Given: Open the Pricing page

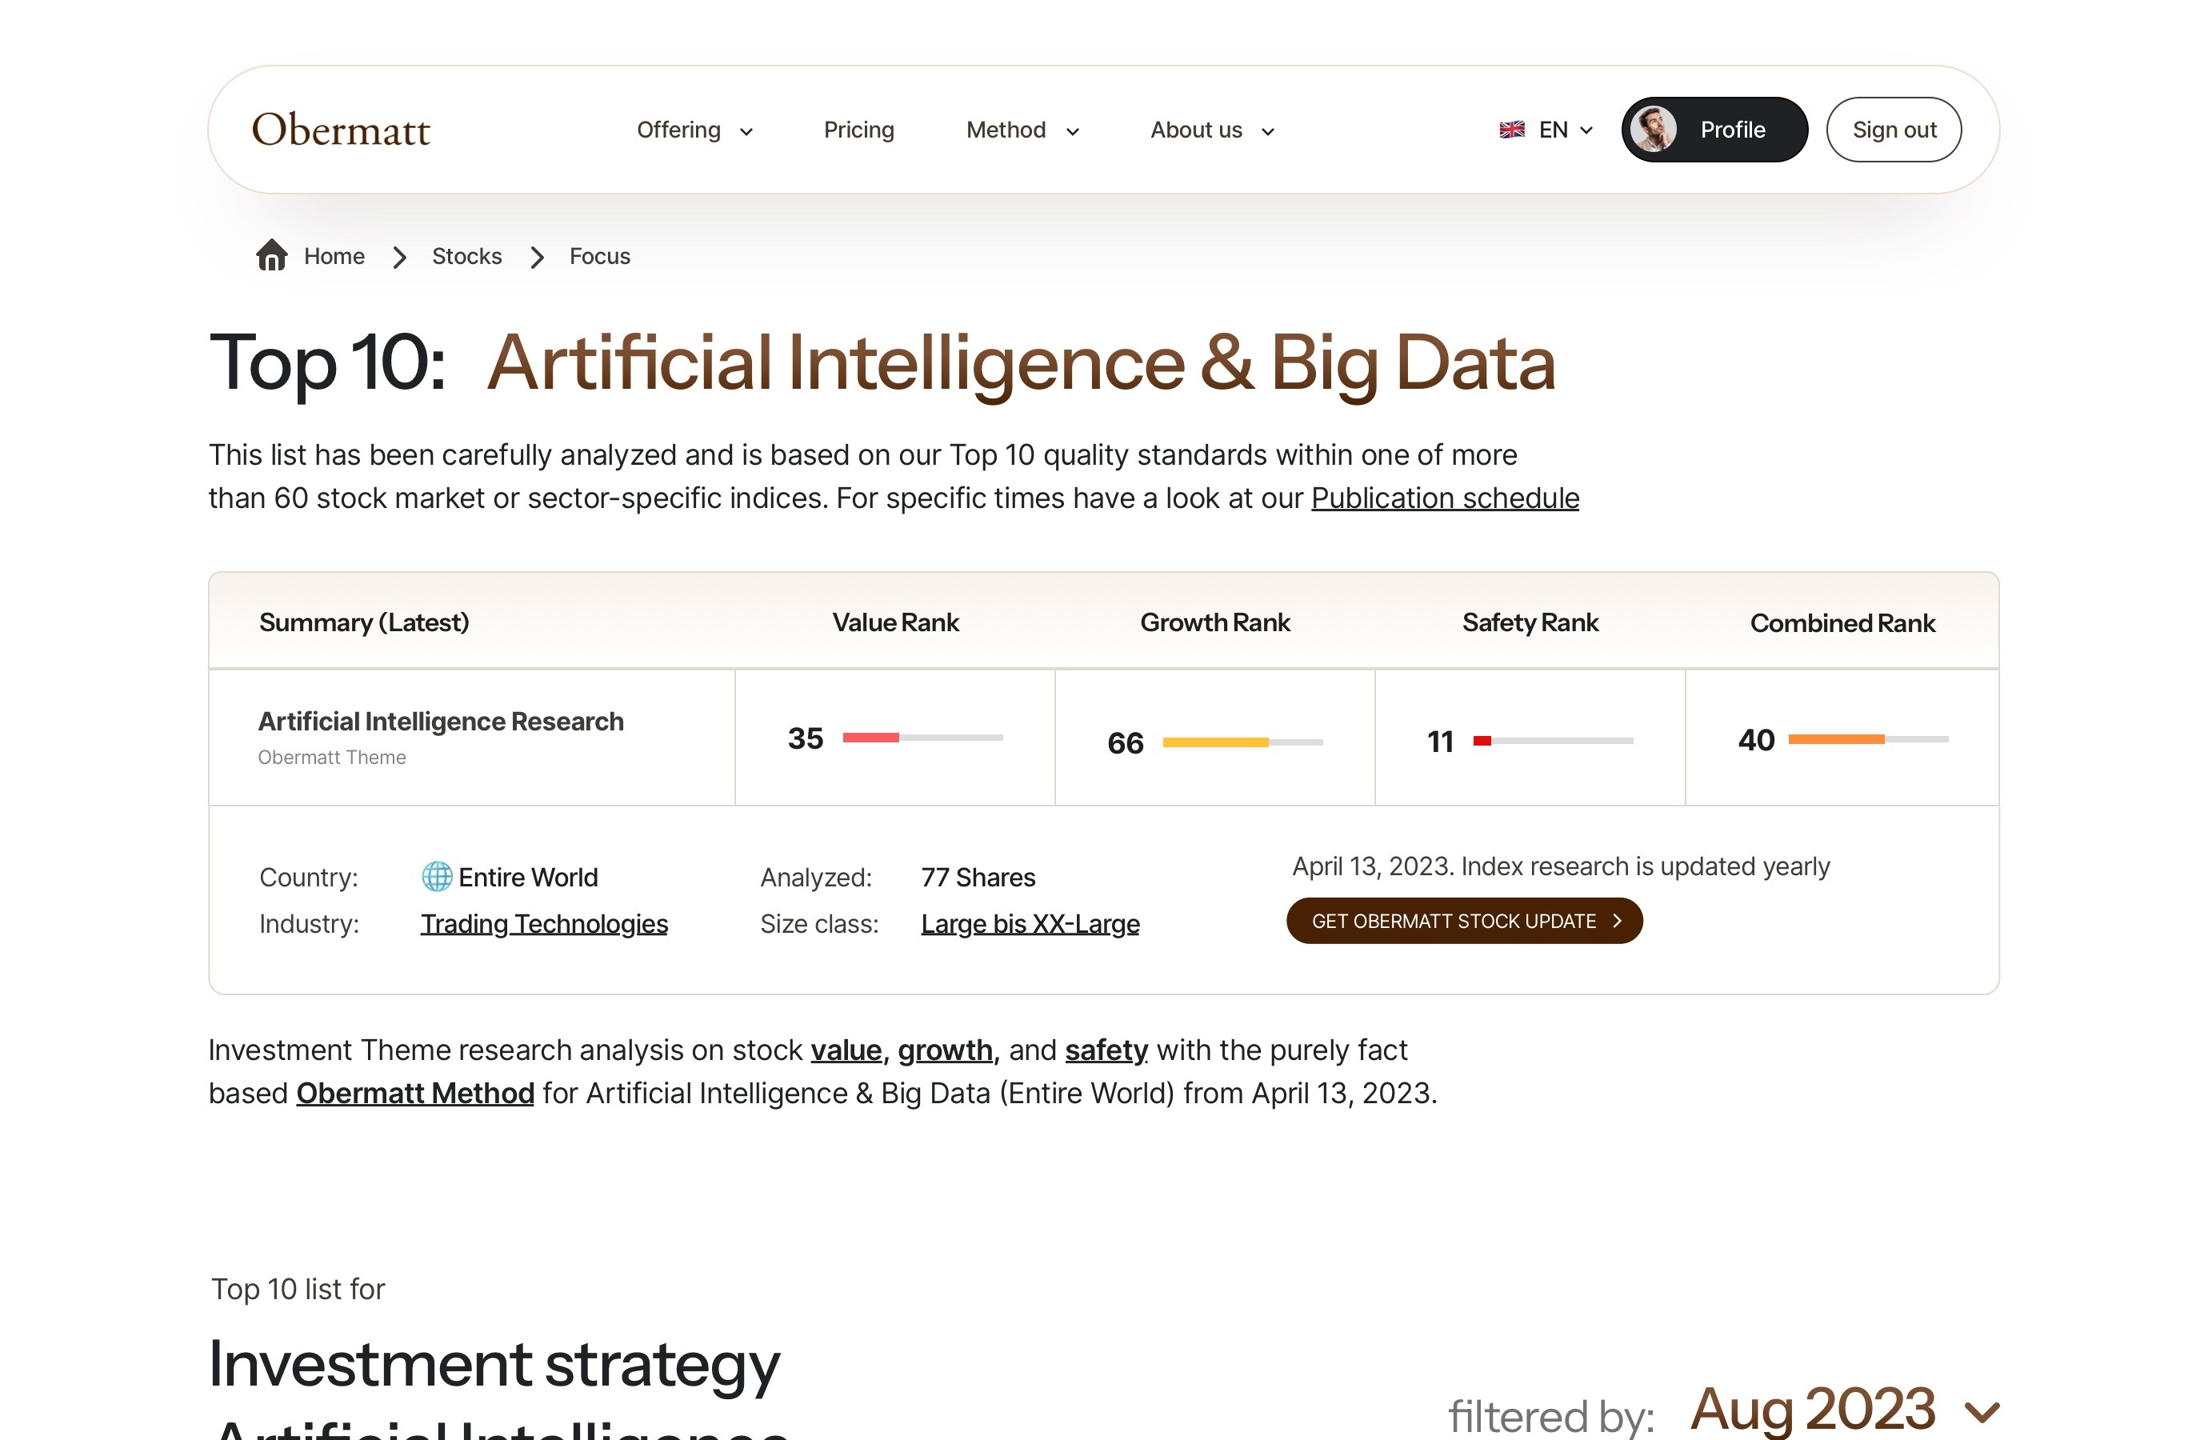Looking at the screenshot, I should pos(859,130).
